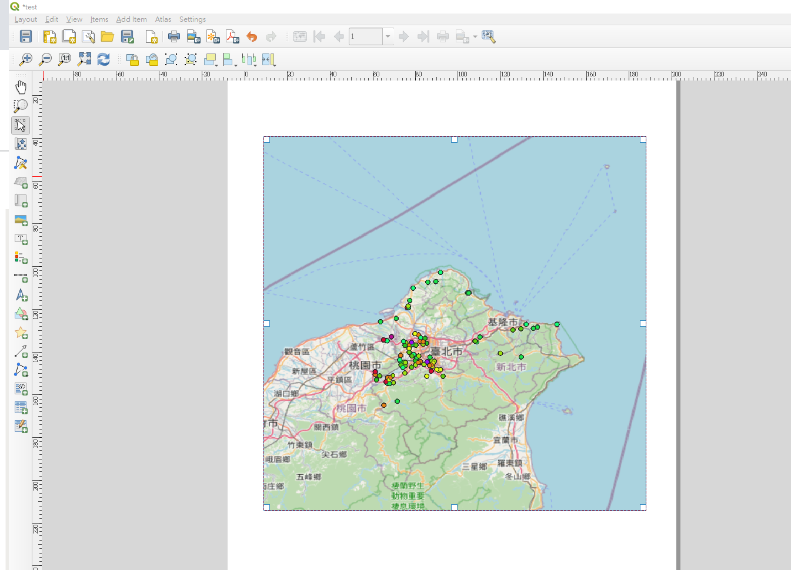
Task: Click the Add Label tool
Action: (x=21, y=239)
